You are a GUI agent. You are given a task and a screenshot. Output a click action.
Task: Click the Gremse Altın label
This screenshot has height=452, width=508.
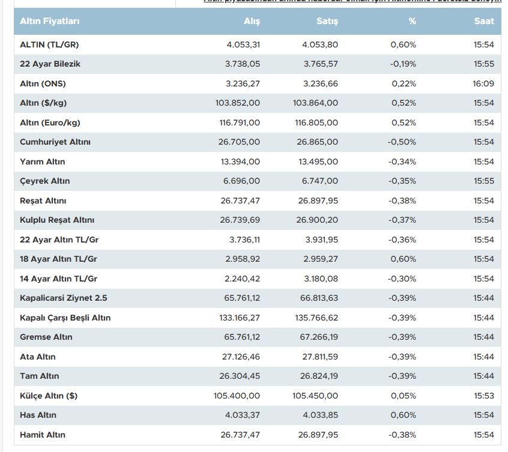[x=46, y=337]
